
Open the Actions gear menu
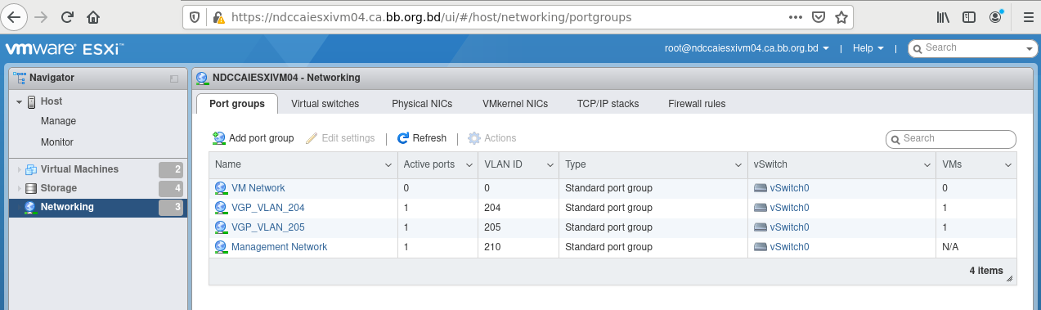[492, 138]
